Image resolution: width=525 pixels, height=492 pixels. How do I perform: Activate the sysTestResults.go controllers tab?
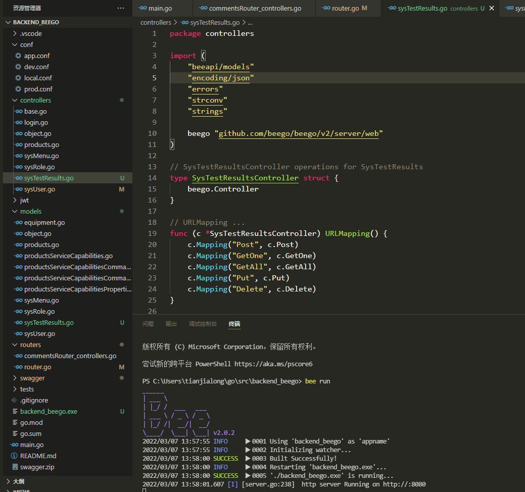(x=435, y=9)
